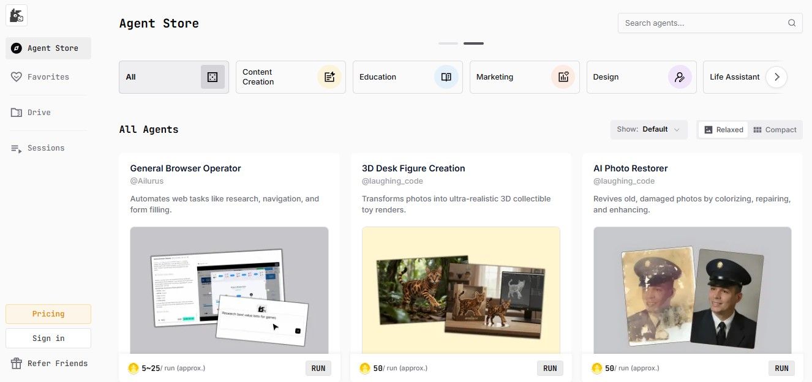Click the app logo in the sidebar
The height and width of the screenshot is (382, 812).
point(17,16)
